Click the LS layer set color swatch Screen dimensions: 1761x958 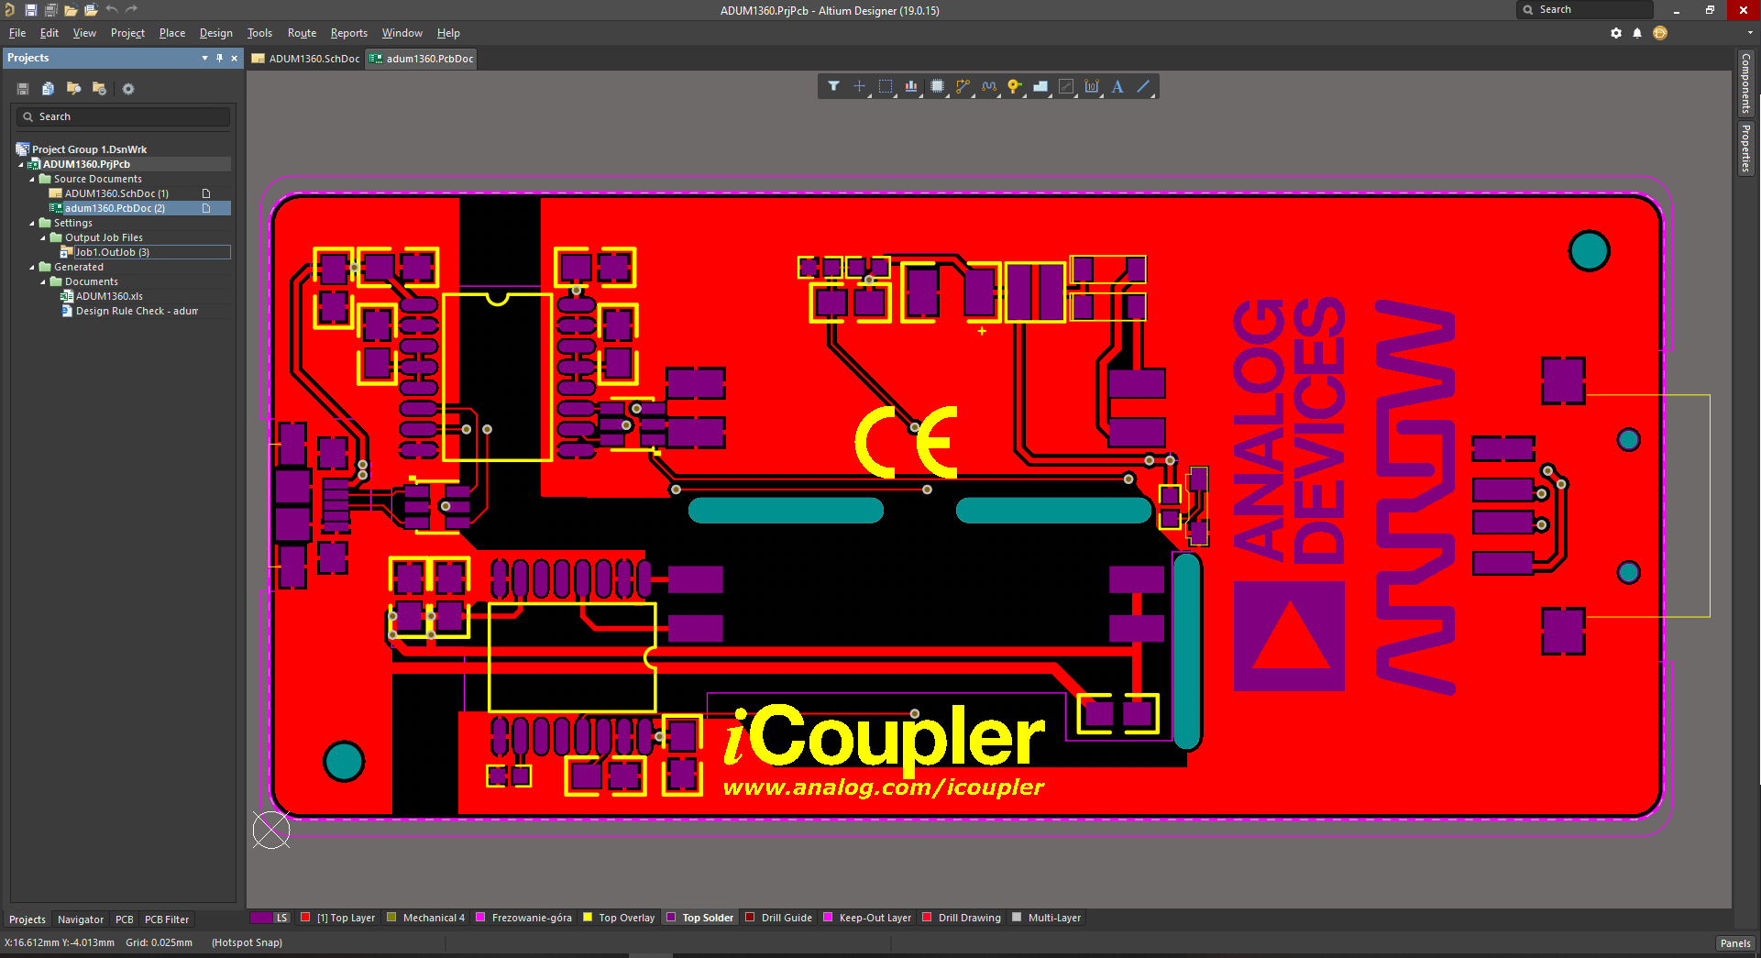260,918
